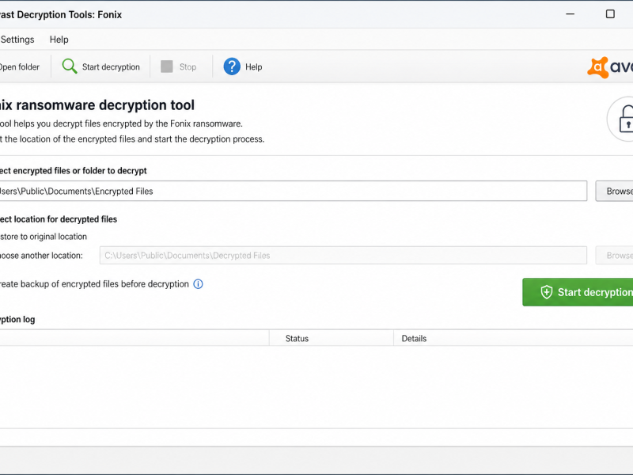Click the toolbar Stop label

point(188,67)
